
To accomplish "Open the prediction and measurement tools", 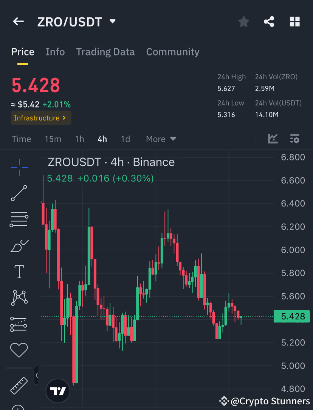I will click(19, 324).
